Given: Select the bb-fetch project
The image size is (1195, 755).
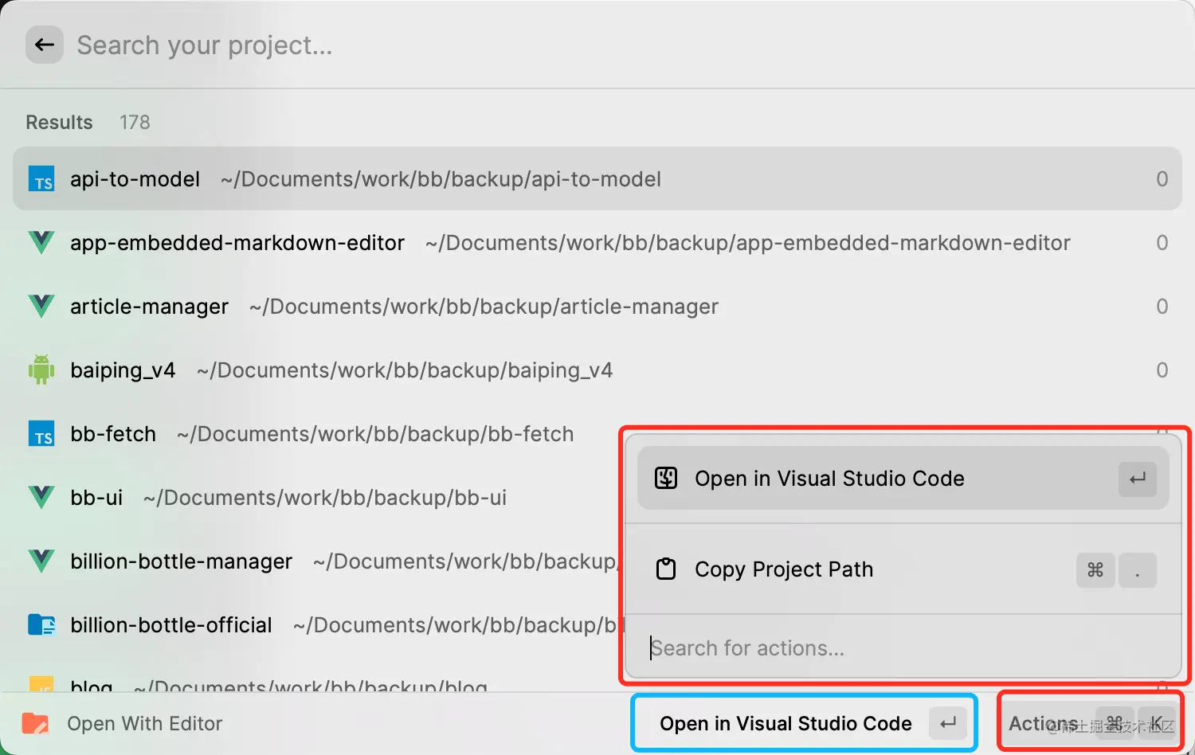Looking at the screenshot, I should coord(316,433).
